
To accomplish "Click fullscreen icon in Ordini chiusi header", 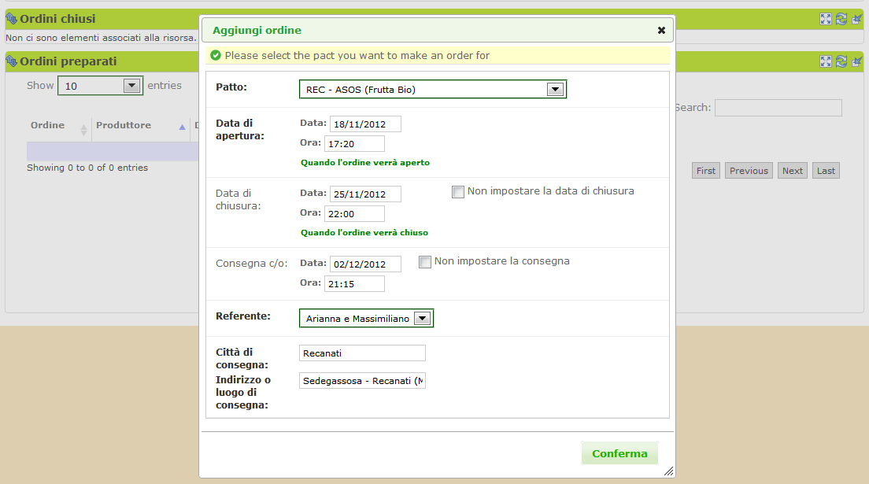I will point(826,19).
